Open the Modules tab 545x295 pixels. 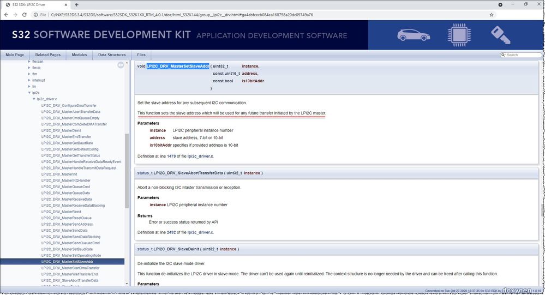tap(79, 55)
